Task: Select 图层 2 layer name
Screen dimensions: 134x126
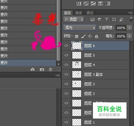Action: 89,94
